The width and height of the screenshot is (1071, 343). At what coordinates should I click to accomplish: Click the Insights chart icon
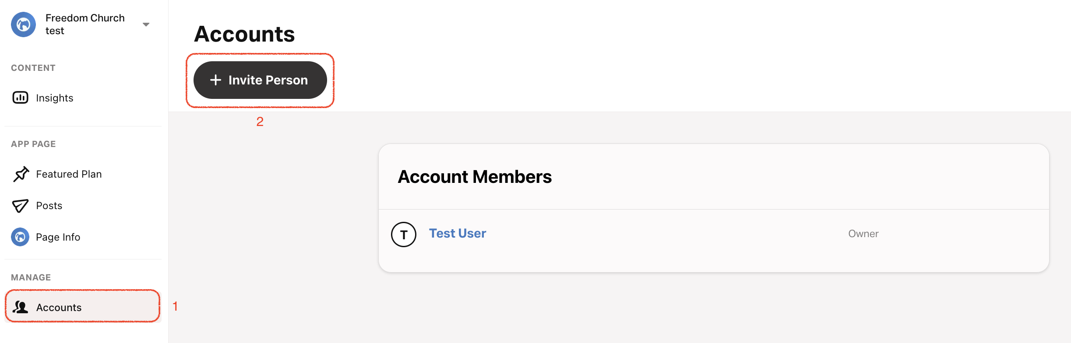(21, 98)
